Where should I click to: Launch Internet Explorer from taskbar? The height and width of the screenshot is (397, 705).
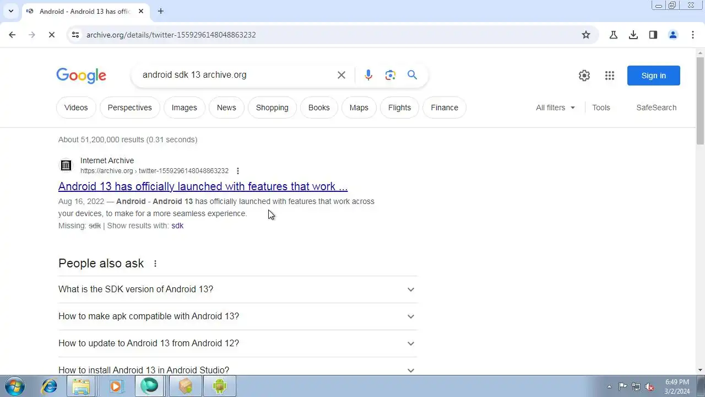coord(50,386)
